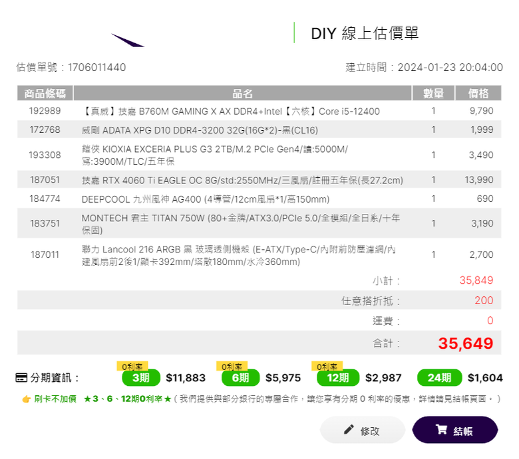This screenshot has width=519, height=459.
Task: Click the shipping fee value 0
Action: (490, 321)
